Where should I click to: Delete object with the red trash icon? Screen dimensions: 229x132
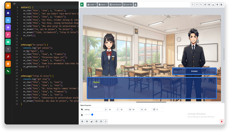pos(222,122)
